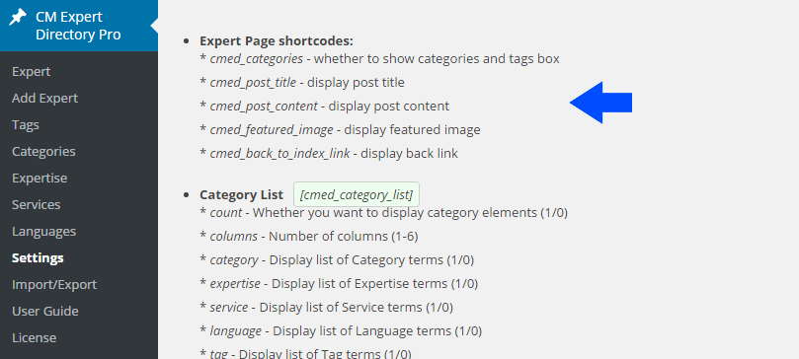This screenshot has width=799, height=359.
Task: Open the Languages submenu item
Action: coord(43,232)
